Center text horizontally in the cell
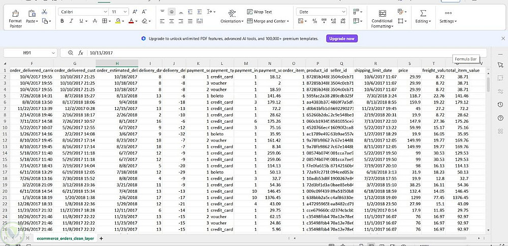 pos(171,21)
